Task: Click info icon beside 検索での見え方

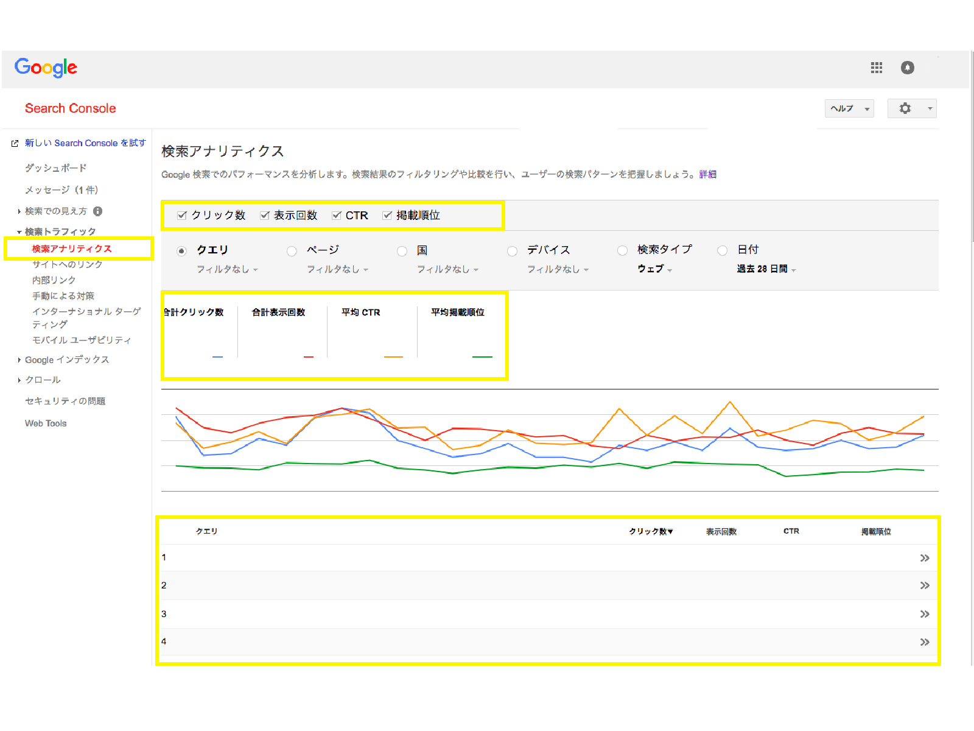Action: (97, 211)
